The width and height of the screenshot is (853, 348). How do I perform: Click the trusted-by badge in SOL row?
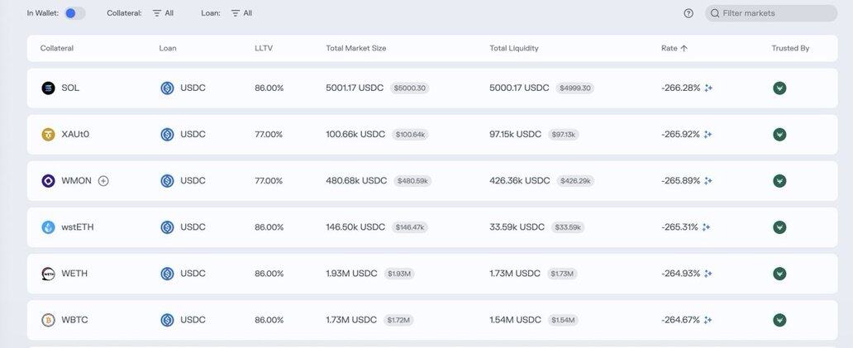[x=779, y=88]
